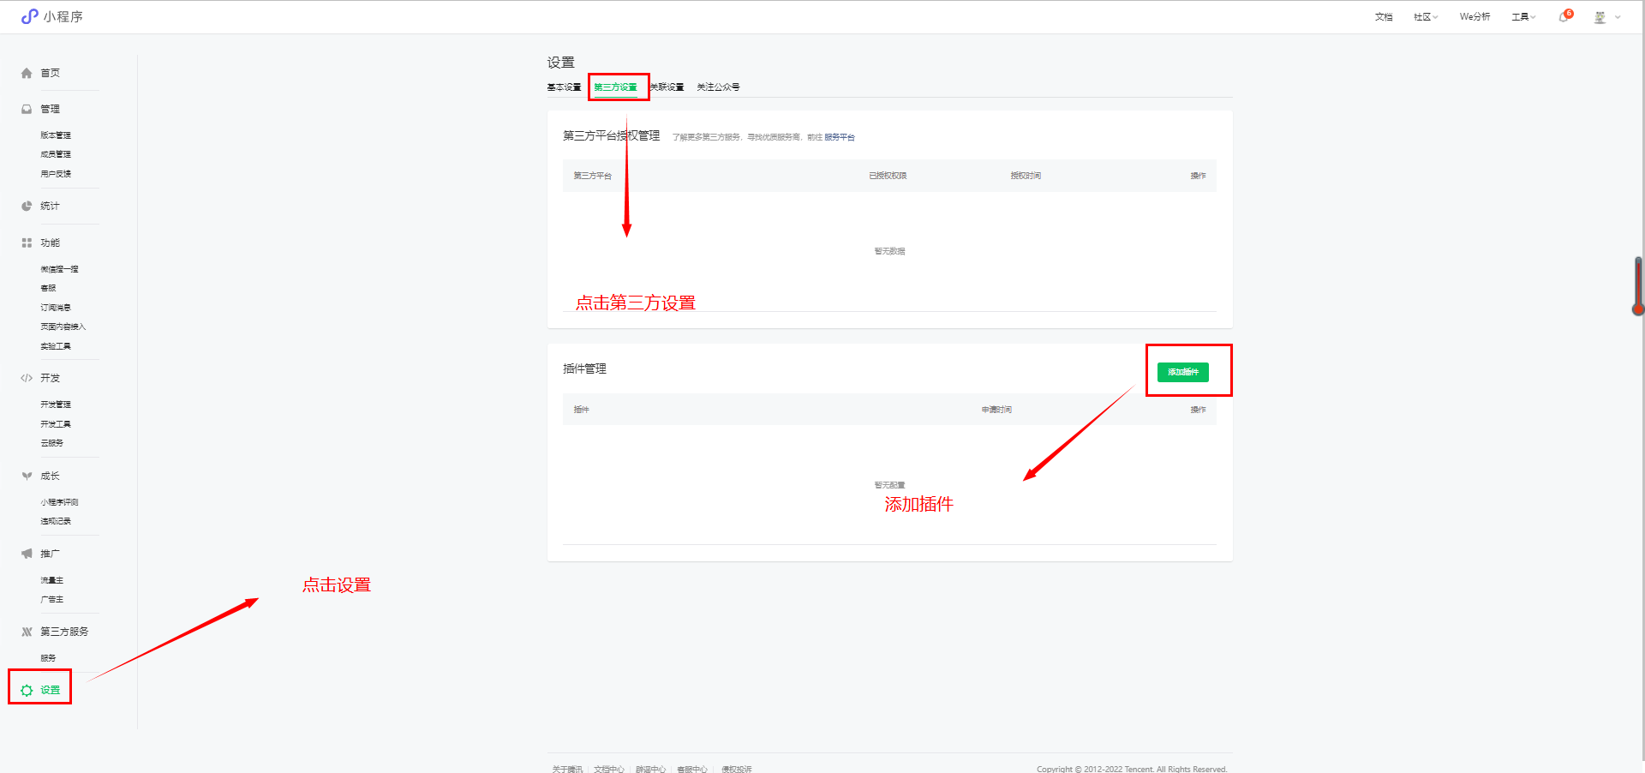Screen dimensions: 1645x773
Task: Open We分析 from the header
Action: pyautogui.click(x=1475, y=16)
